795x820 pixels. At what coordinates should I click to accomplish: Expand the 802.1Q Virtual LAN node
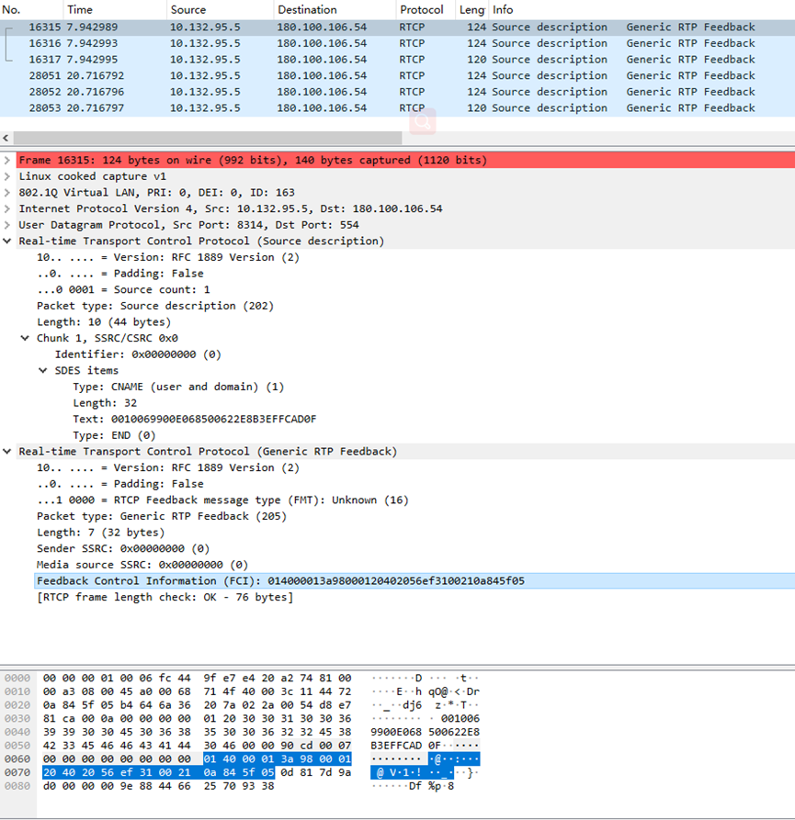pyautogui.click(x=7, y=193)
